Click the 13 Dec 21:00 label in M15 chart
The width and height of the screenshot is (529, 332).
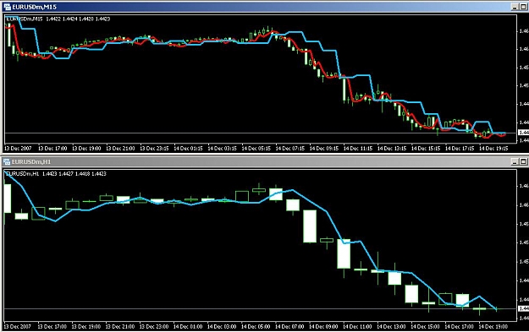[120, 148]
